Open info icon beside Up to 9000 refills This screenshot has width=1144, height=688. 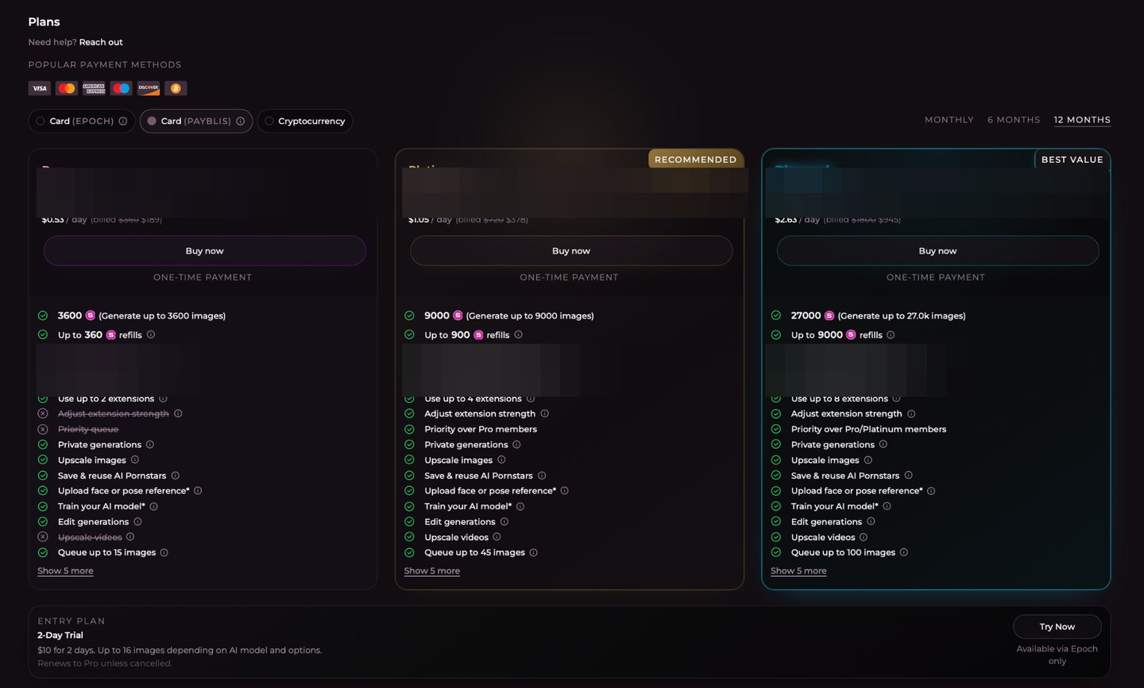[891, 334]
